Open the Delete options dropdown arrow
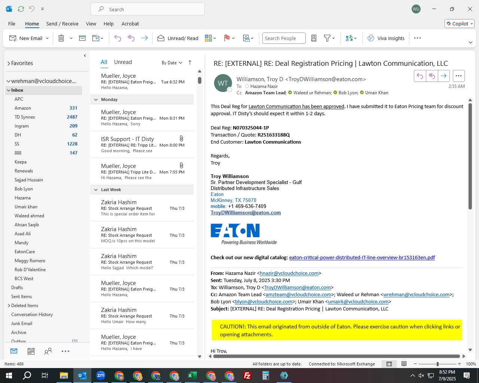The image size is (479, 383). (71, 39)
